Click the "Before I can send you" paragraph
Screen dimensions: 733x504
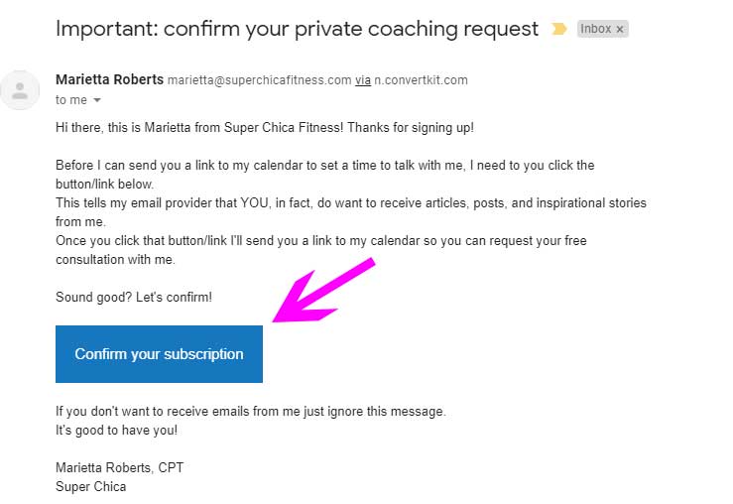(x=325, y=175)
